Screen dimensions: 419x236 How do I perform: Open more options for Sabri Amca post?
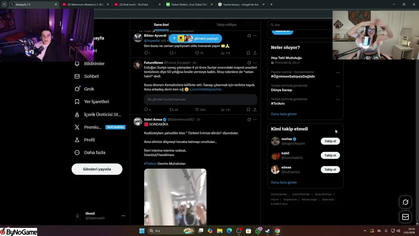point(255,120)
